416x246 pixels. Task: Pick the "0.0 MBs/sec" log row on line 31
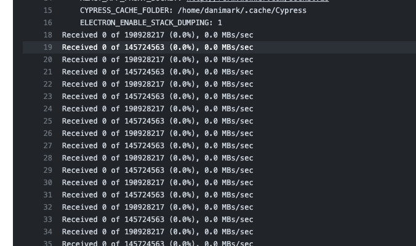point(158,195)
